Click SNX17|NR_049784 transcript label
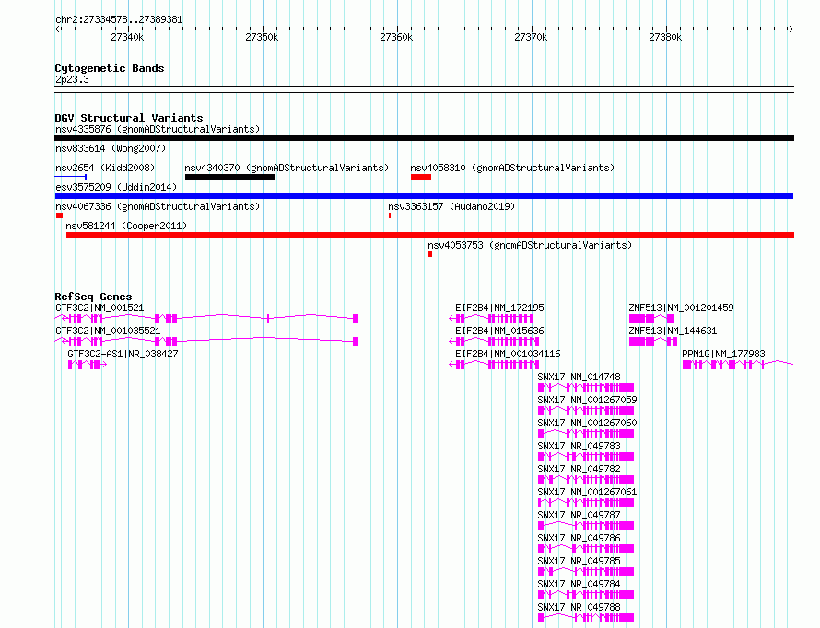Screen dimensions: 820x628 [x=579, y=584]
